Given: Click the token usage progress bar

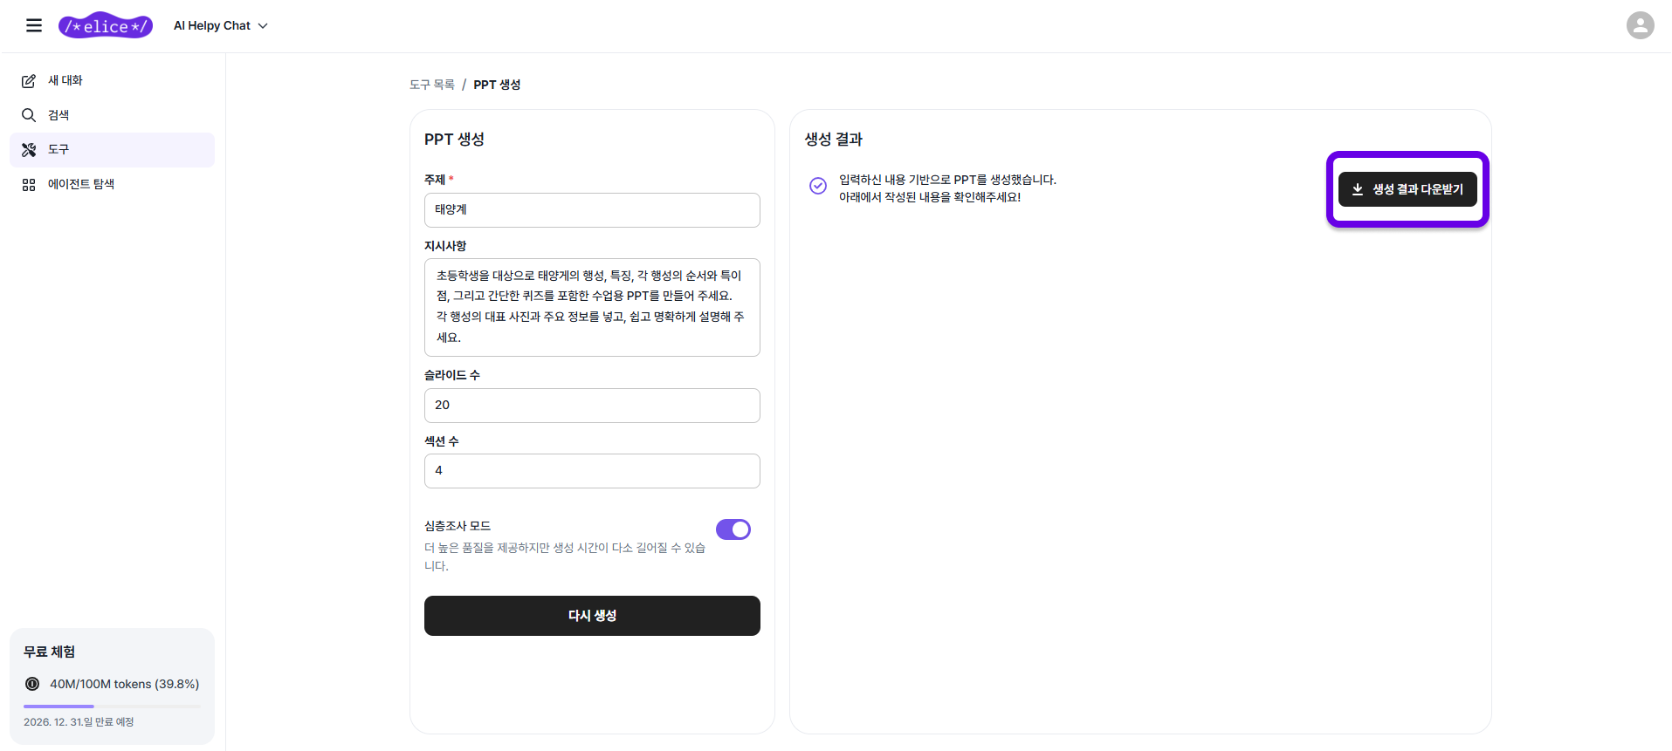Looking at the screenshot, I should point(112,706).
